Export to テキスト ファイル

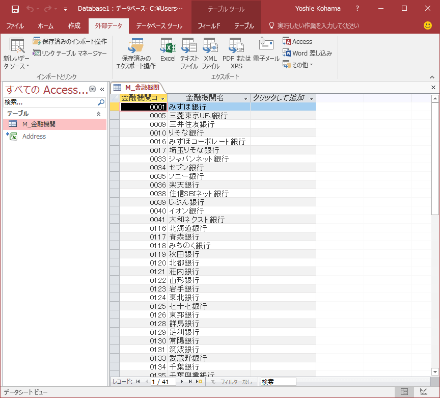[189, 54]
